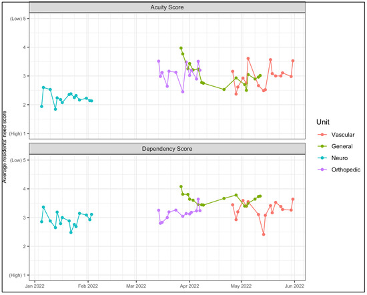Viewport: 367px width, 295px height.
Task: Click the Vascular legend color marker
Action: coord(322,135)
